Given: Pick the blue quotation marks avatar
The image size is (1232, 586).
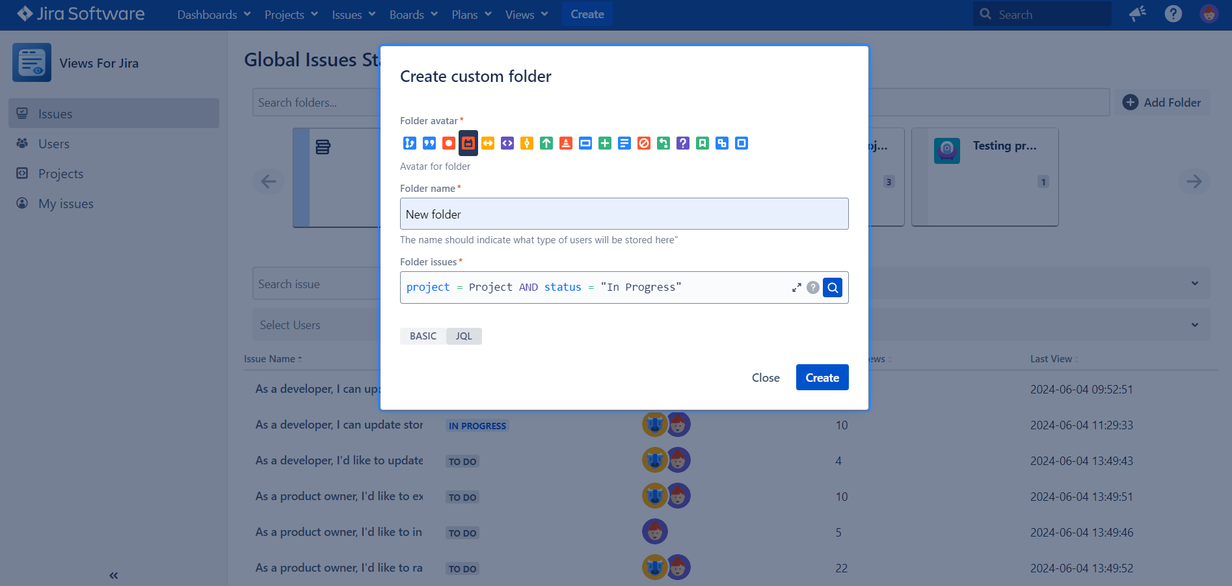Looking at the screenshot, I should 429,143.
